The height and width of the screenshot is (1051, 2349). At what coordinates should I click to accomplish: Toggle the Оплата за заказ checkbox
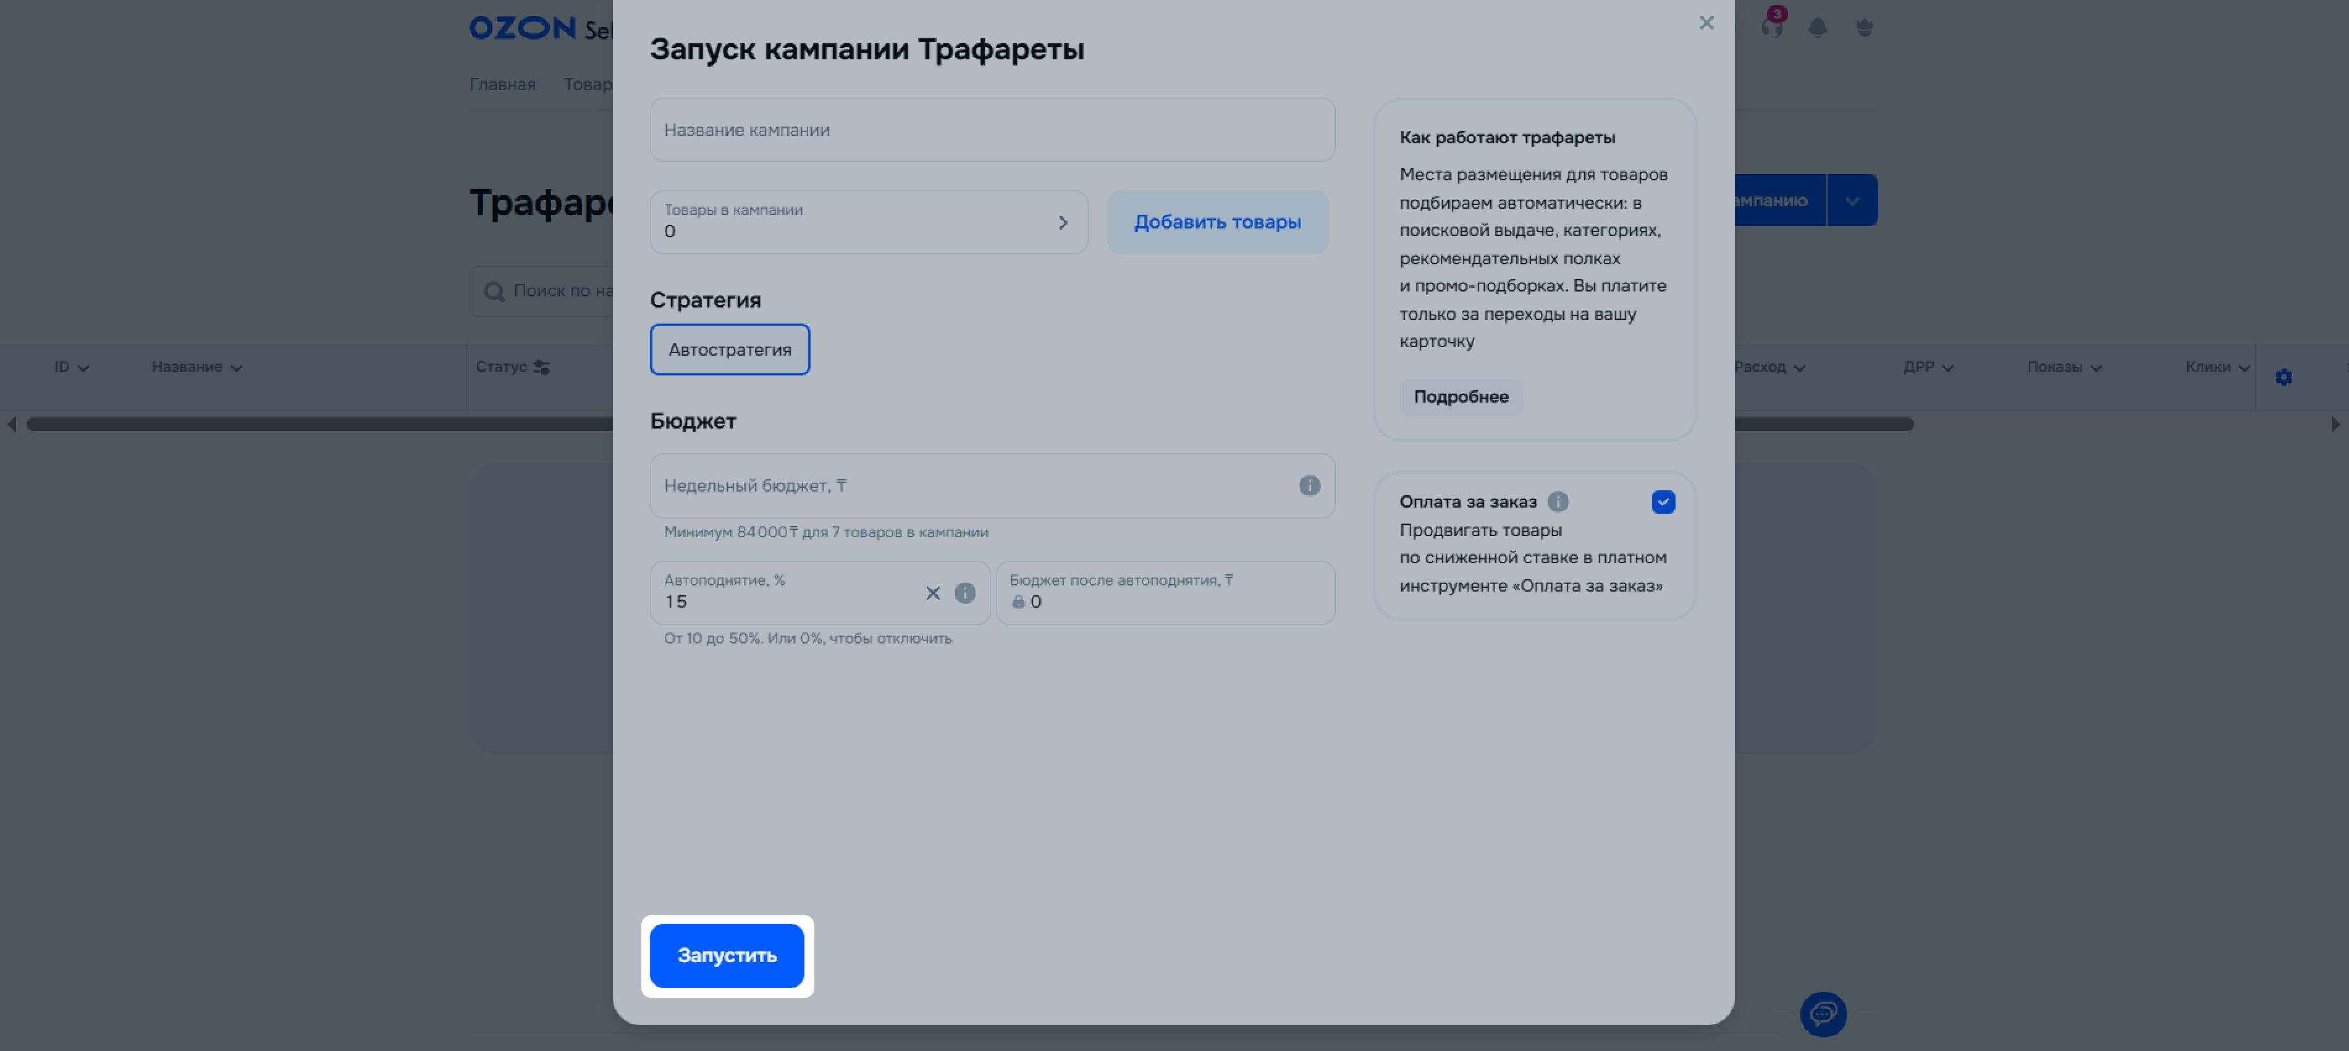(x=1663, y=502)
